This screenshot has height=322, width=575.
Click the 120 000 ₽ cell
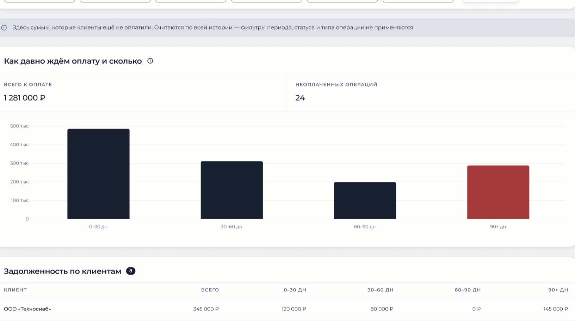point(294,309)
